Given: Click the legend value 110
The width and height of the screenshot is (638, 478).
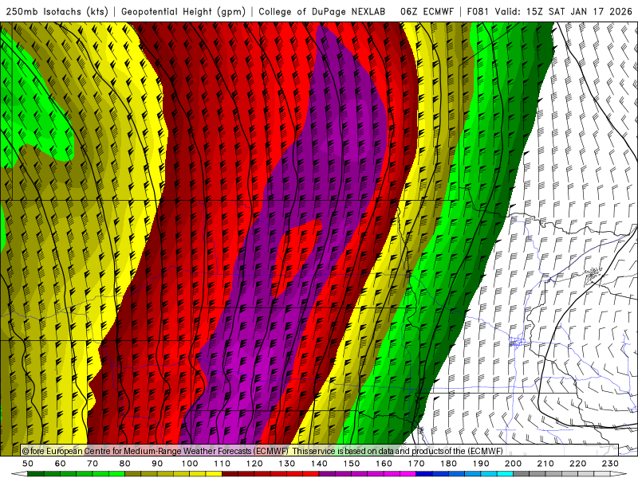Looking at the screenshot, I should pyautogui.click(x=223, y=464).
